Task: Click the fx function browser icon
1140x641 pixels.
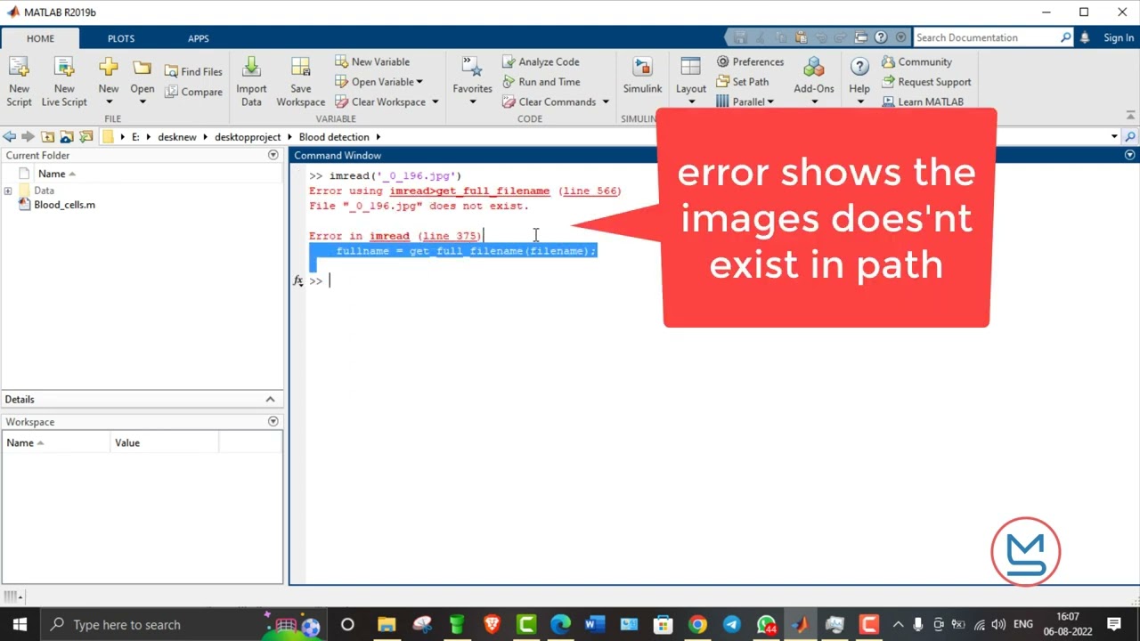Action: (x=298, y=280)
